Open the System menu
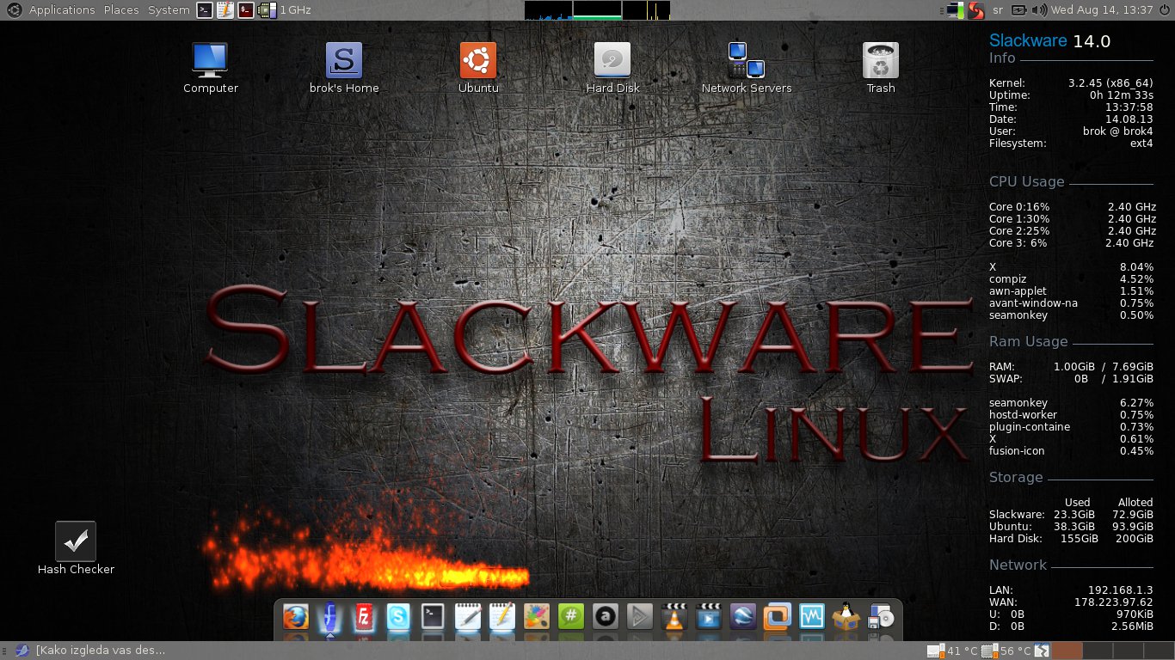The height and width of the screenshot is (660, 1175). click(x=169, y=10)
